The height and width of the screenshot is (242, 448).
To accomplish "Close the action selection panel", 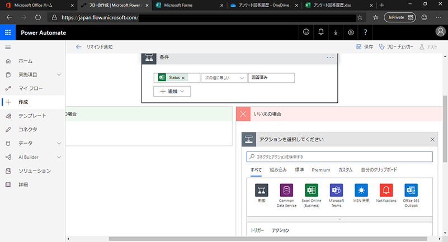I will (x=432, y=139).
